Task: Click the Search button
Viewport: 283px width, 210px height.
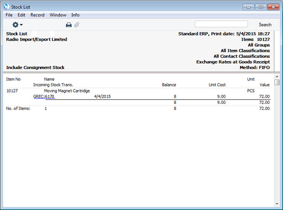Action: click(x=265, y=25)
